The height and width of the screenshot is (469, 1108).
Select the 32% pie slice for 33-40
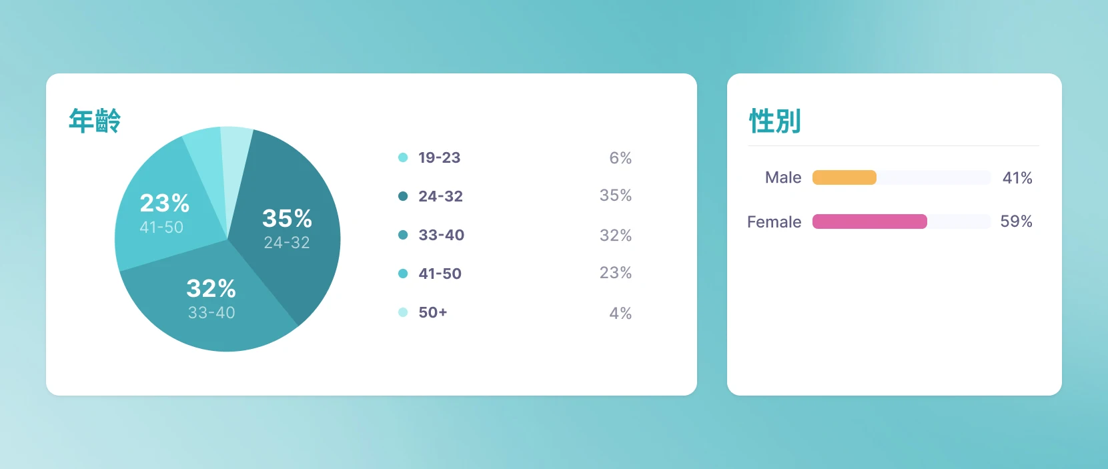coord(211,299)
